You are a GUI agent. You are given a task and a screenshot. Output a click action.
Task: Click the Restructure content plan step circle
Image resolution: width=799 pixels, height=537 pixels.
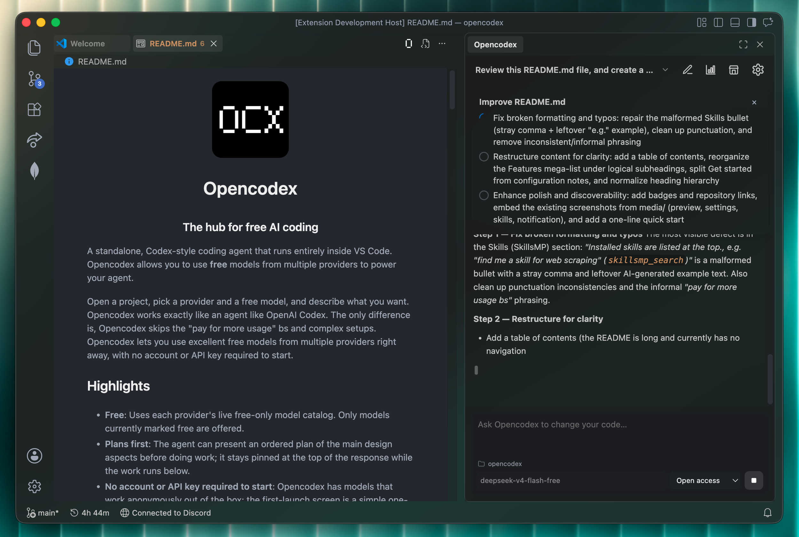[x=484, y=157]
